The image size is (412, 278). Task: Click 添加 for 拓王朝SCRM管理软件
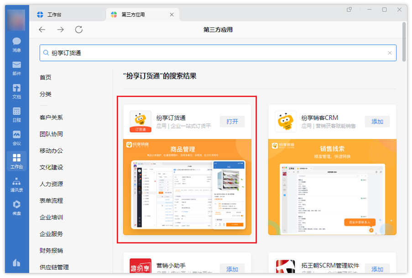[377, 269]
